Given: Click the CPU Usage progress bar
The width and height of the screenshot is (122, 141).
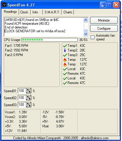Looking at the screenshot, I should point(50,40).
